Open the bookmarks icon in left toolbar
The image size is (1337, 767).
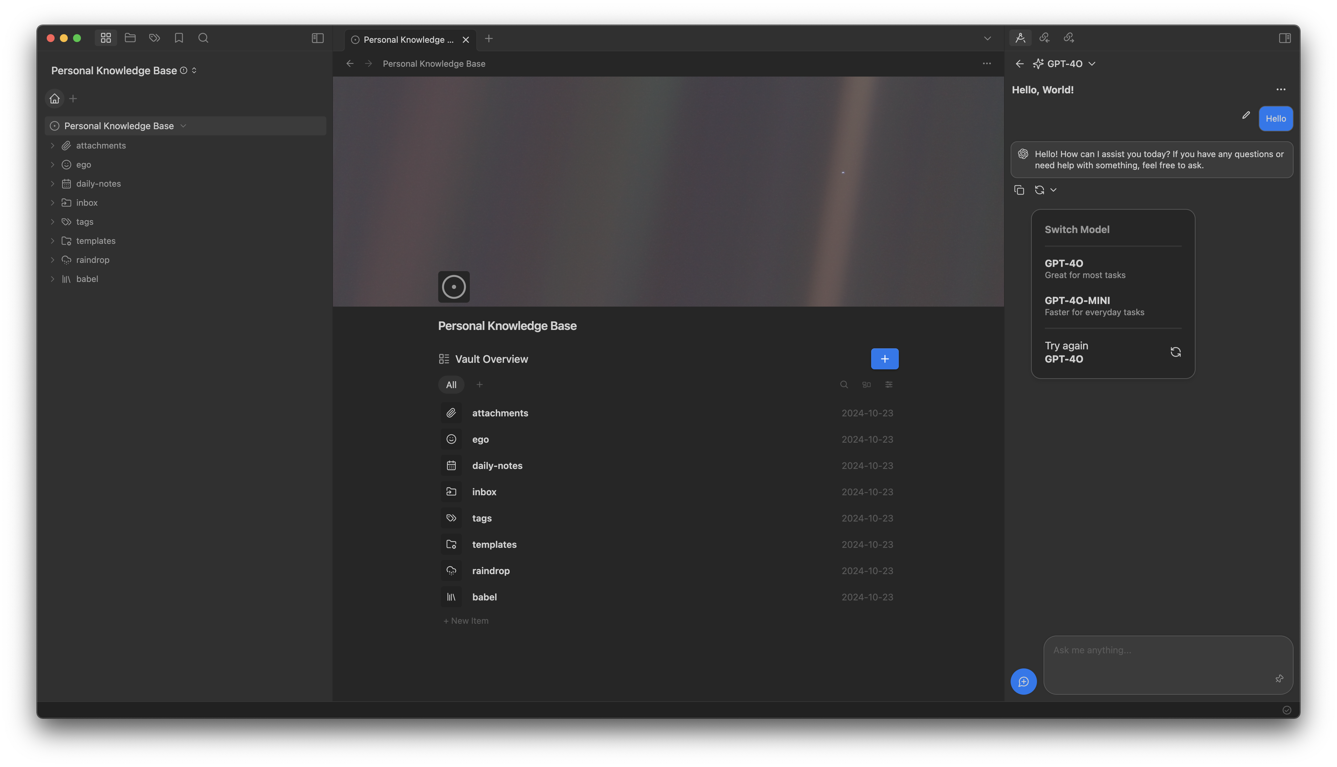179,38
